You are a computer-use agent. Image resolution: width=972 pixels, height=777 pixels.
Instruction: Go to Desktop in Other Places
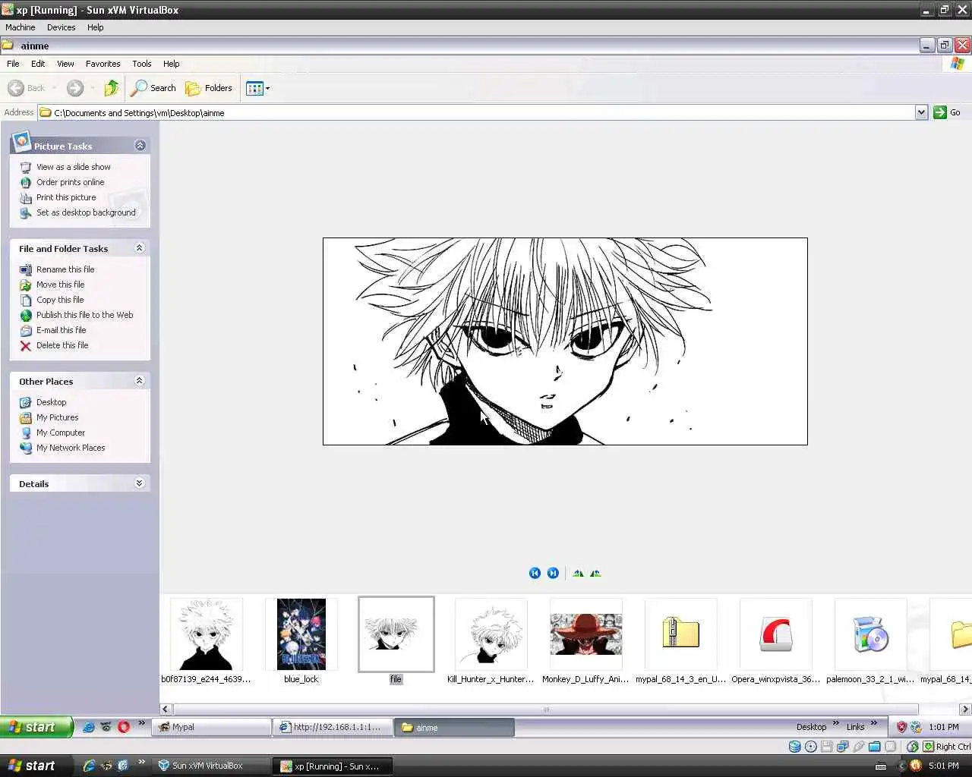pos(52,402)
